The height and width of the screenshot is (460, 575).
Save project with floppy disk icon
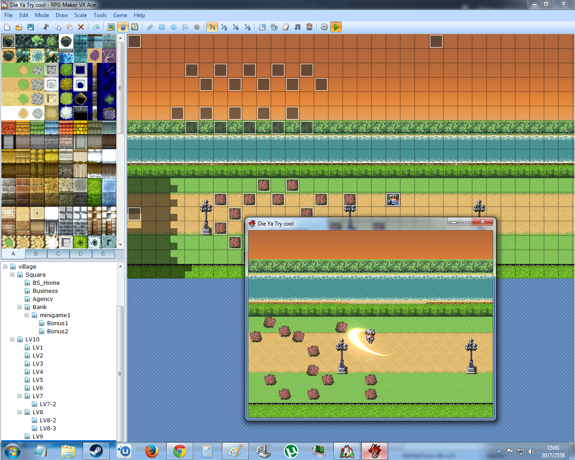point(31,27)
